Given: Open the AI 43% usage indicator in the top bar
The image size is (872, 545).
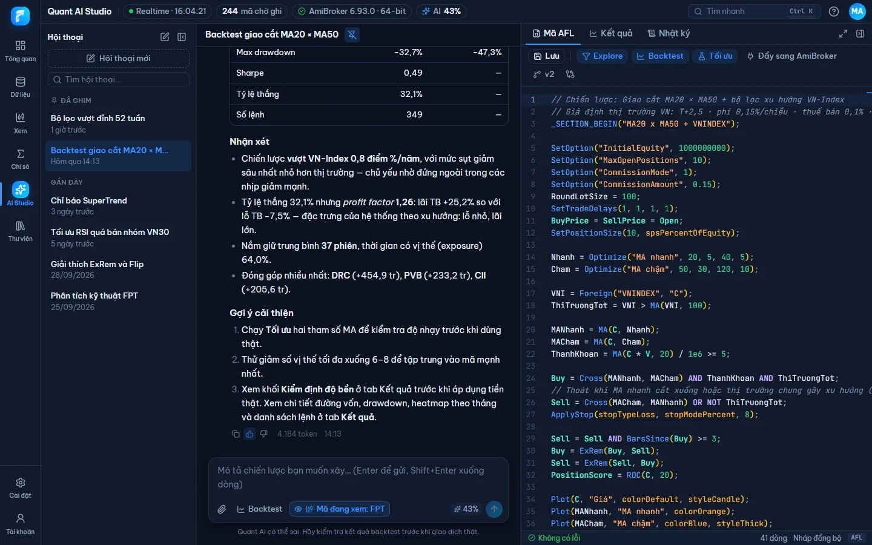Looking at the screenshot, I should click(441, 12).
